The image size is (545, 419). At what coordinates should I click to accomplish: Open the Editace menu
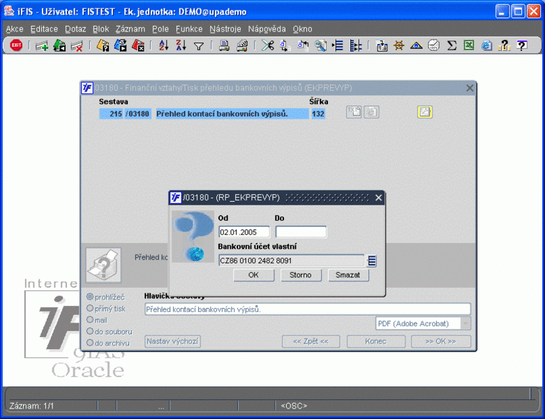pos(44,29)
